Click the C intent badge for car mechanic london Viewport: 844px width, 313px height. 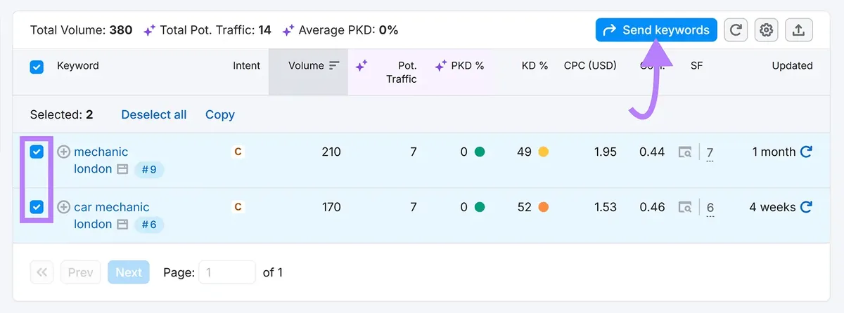[238, 207]
